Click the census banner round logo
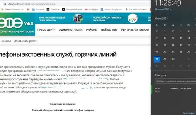Viewport: 196px width, 115px height. (132, 18)
